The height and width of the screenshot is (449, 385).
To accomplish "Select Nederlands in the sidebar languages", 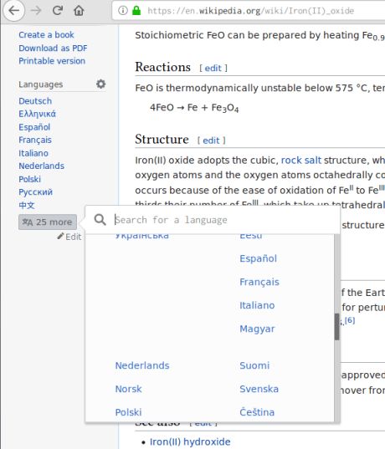I will tap(41, 166).
